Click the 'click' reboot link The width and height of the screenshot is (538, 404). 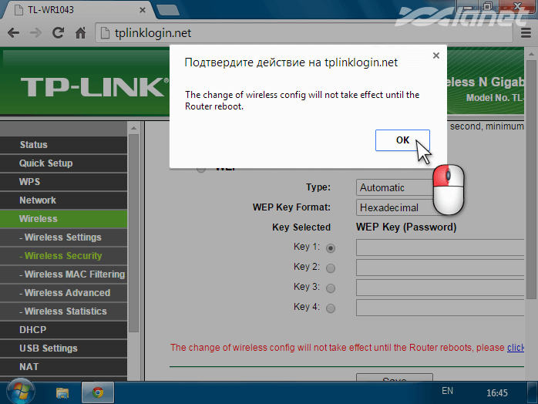click(516, 348)
